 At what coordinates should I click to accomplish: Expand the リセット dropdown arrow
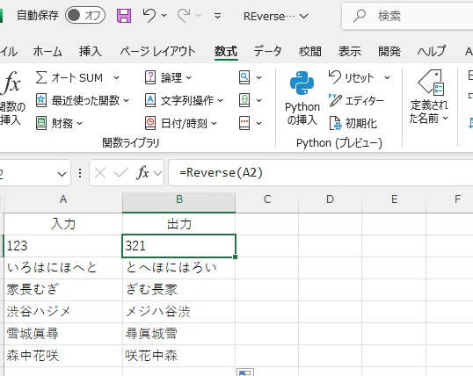[x=388, y=78]
